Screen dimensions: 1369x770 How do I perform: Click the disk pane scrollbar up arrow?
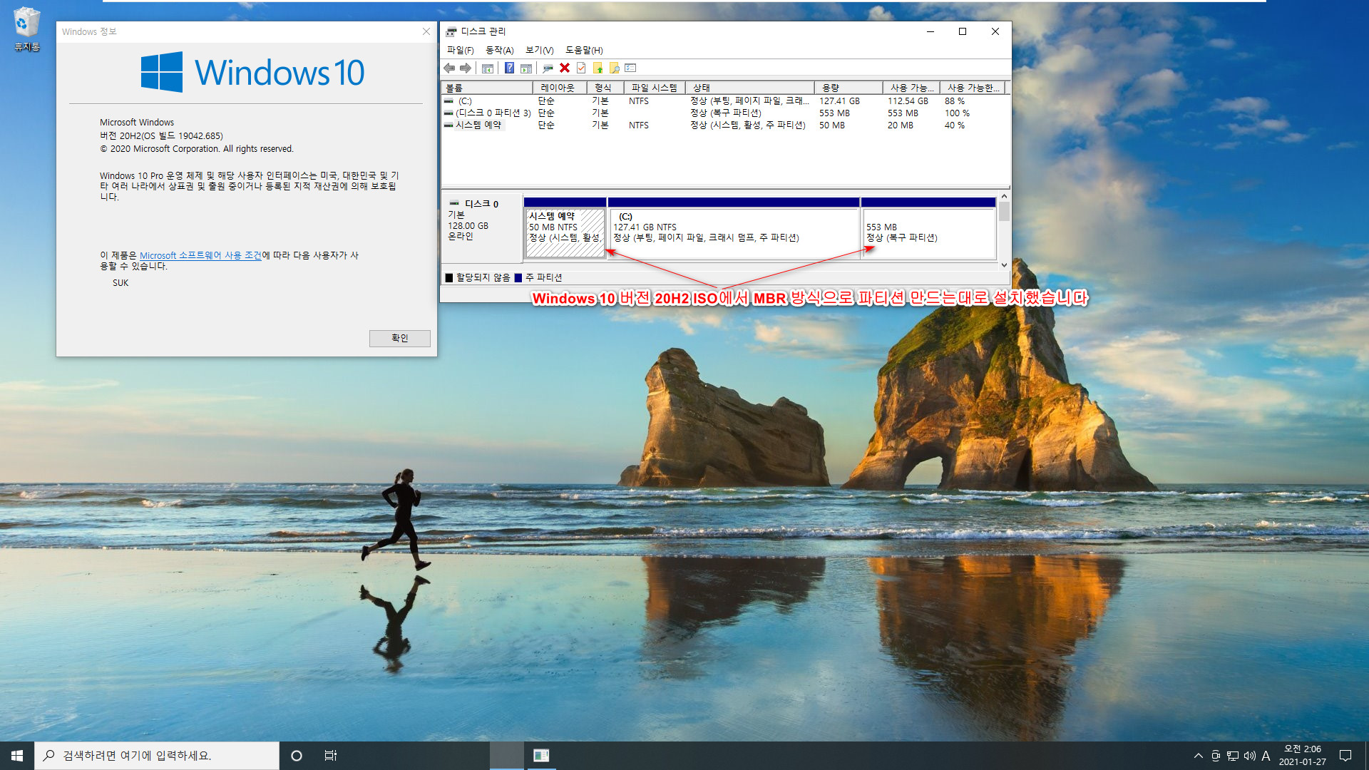click(1004, 197)
